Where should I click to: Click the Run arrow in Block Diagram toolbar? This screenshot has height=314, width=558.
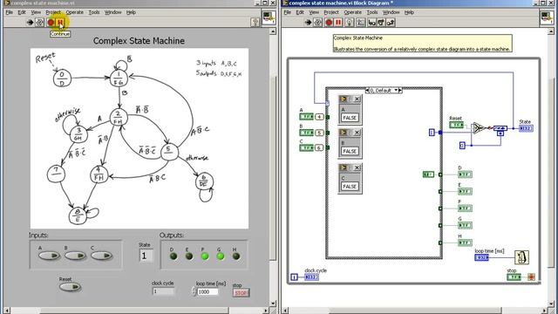(308, 23)
